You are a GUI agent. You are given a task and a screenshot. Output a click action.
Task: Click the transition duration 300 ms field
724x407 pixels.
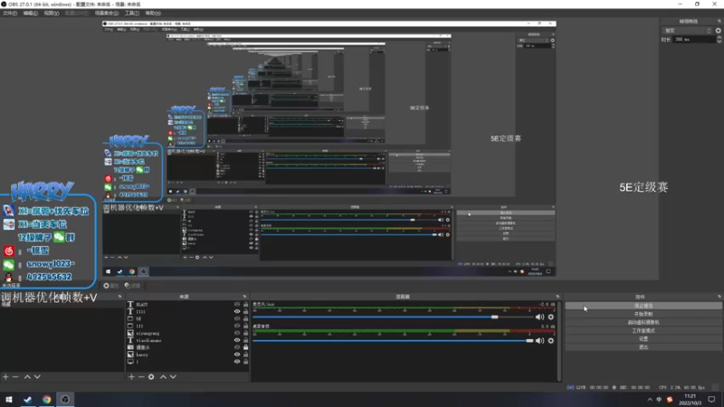pos(693,40)
